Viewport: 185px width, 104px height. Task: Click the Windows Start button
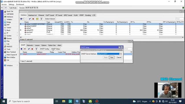point(3,101)
